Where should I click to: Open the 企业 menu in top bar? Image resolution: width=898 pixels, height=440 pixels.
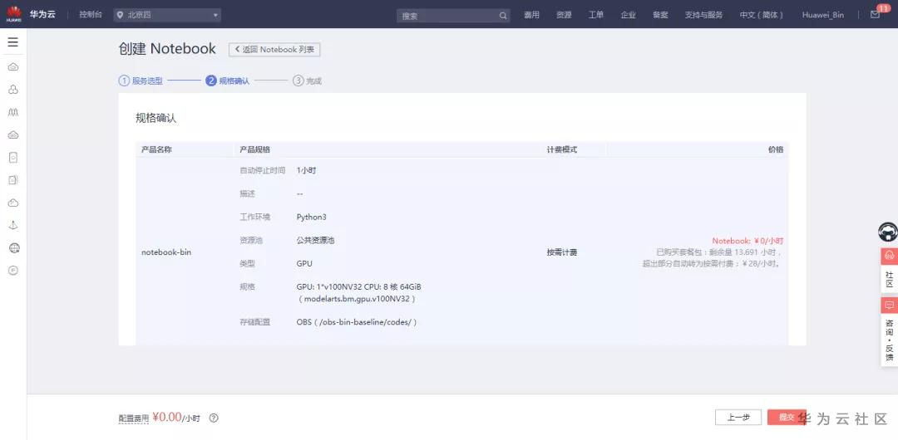tap(629, 15)
